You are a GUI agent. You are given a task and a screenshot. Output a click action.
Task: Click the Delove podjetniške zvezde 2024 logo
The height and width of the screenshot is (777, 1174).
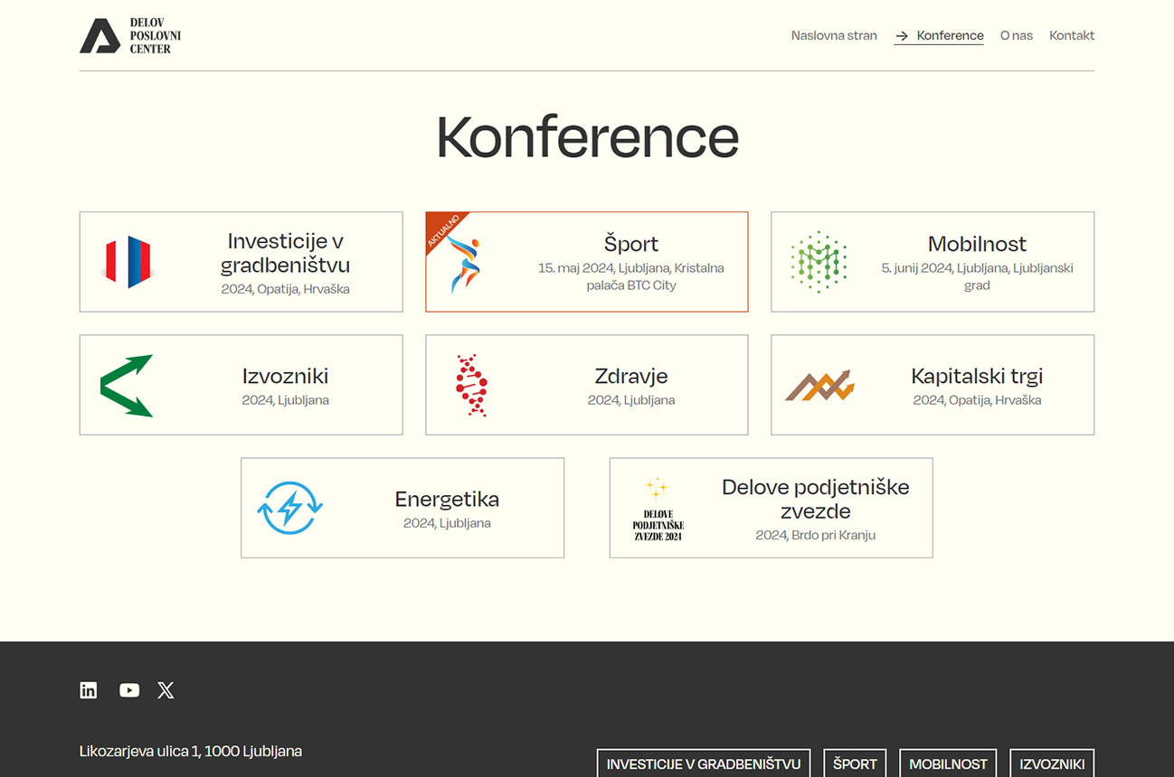[658, 510]
